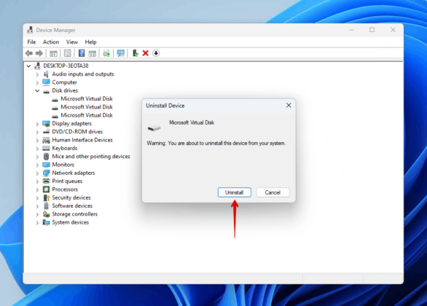Open the File menu
This screenshot has width=427, height=306.
coord(31,42)
